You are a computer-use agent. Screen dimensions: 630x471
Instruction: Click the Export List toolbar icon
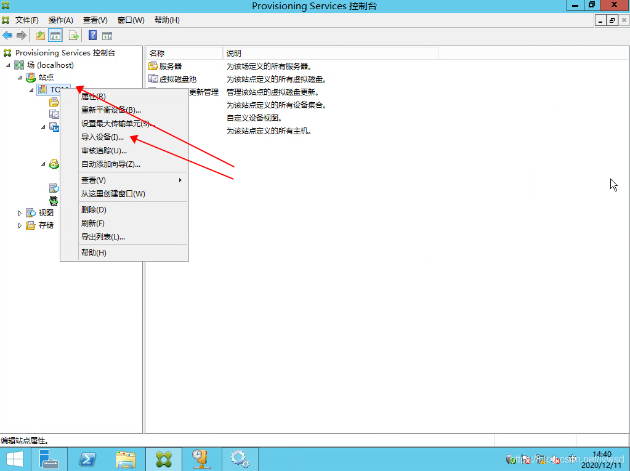click(x=73, y=36)
